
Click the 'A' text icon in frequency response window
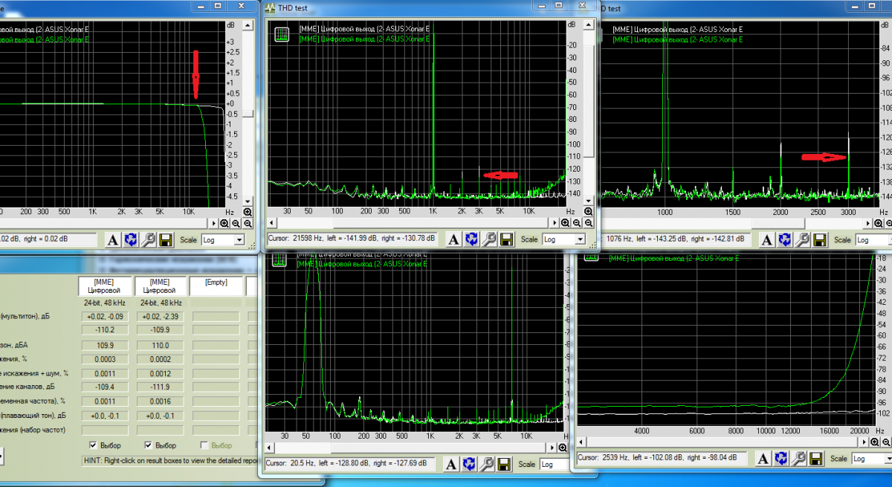click(112, 239)
